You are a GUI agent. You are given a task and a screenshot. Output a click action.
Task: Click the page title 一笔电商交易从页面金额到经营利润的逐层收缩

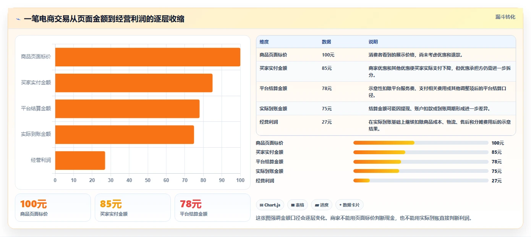104,19
